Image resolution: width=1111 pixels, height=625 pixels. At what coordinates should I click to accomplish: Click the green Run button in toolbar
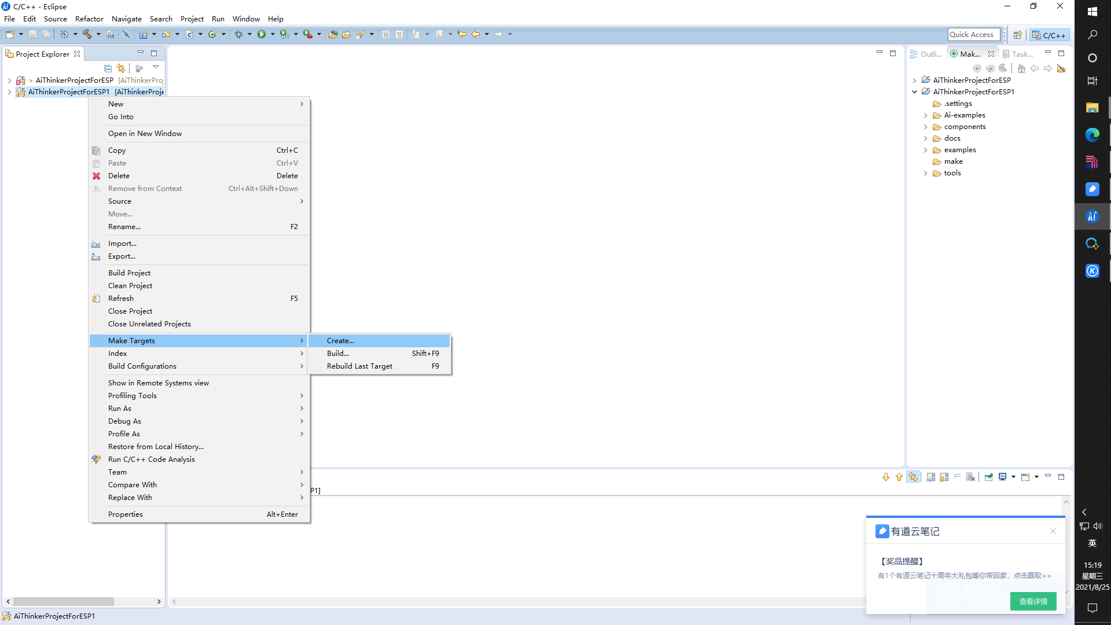[262, 35]
